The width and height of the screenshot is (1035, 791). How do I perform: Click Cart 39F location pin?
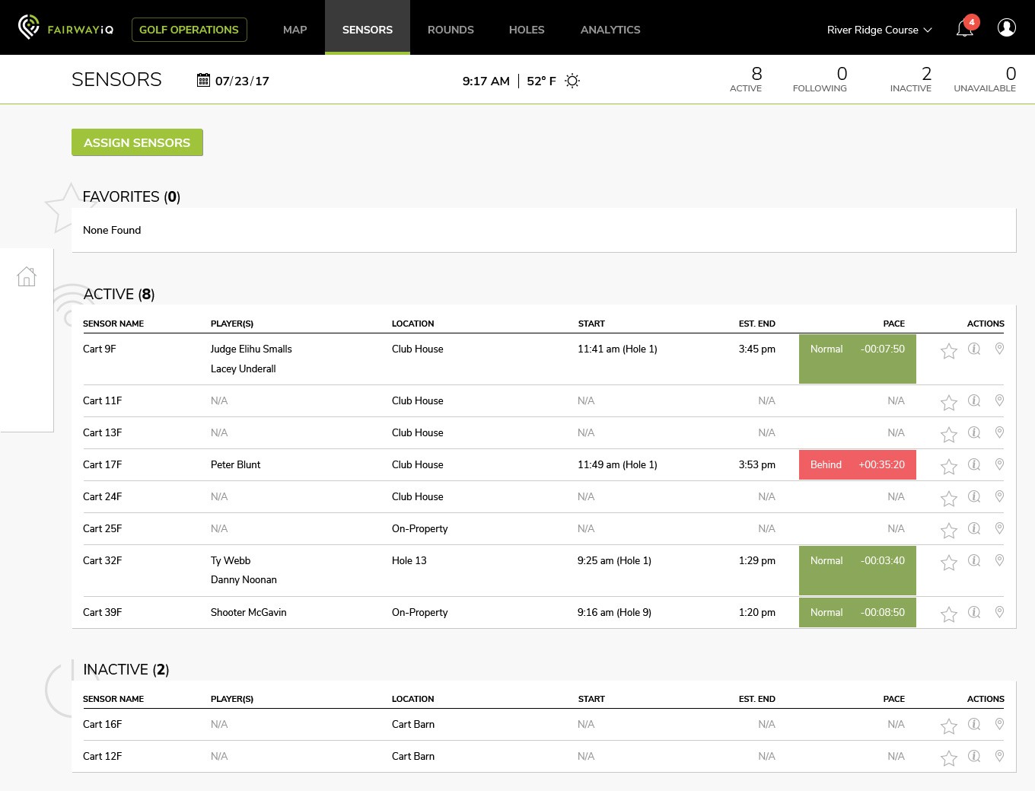(x=999, y=612)
